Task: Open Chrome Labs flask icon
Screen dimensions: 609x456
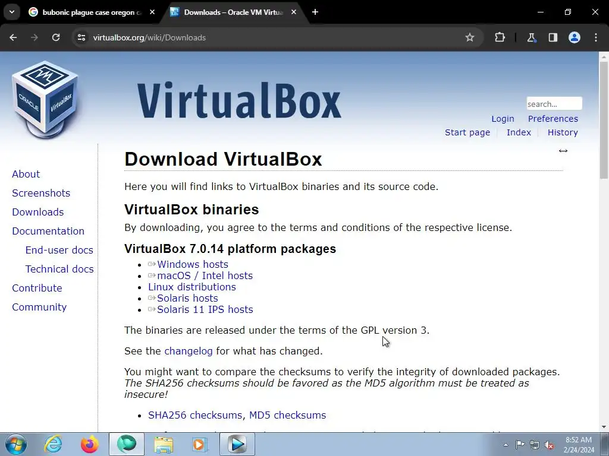Action: coord(531,37)
